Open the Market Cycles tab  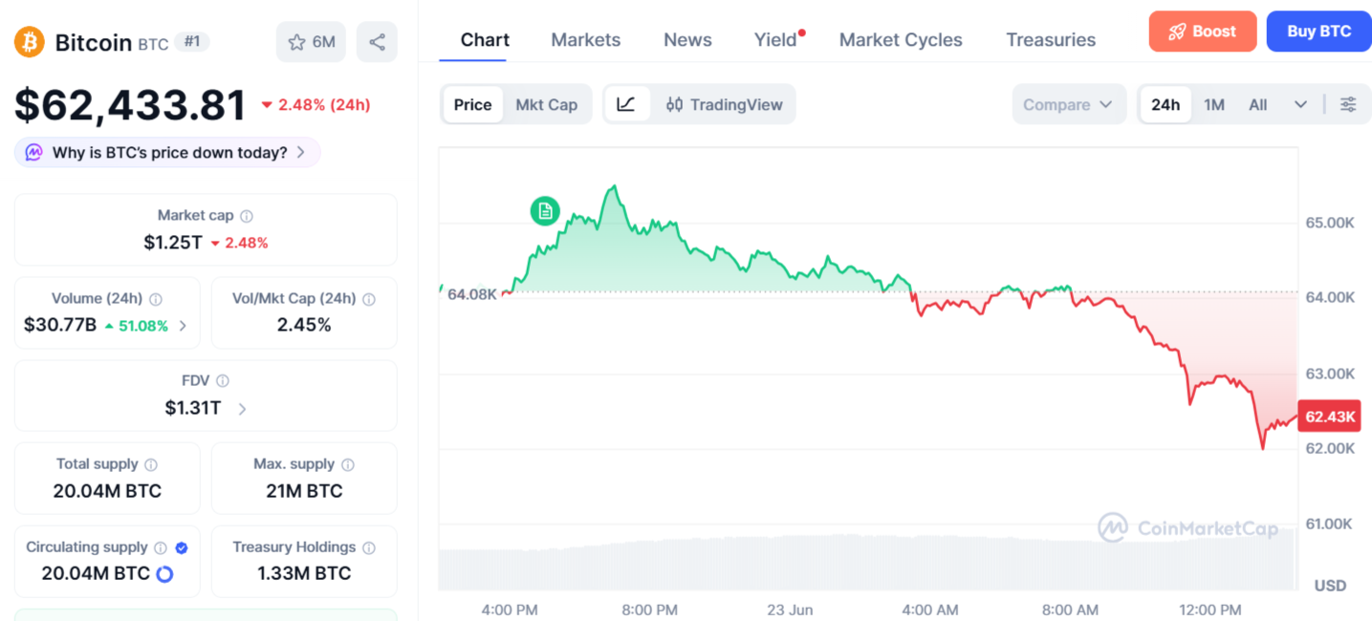tap(901, 40)
